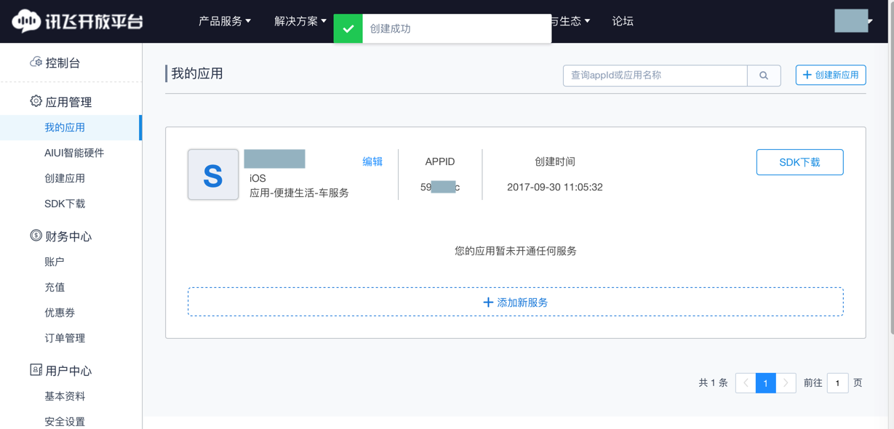Viewport: 894px width, 429px height.
Task: Click the SDK下载 button
Action: pyautogui.click(x=799, y=162)
